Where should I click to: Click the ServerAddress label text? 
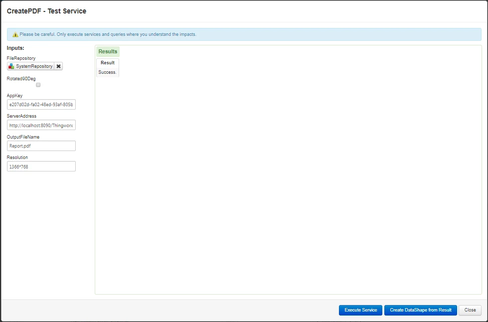[x=21, y=116]
